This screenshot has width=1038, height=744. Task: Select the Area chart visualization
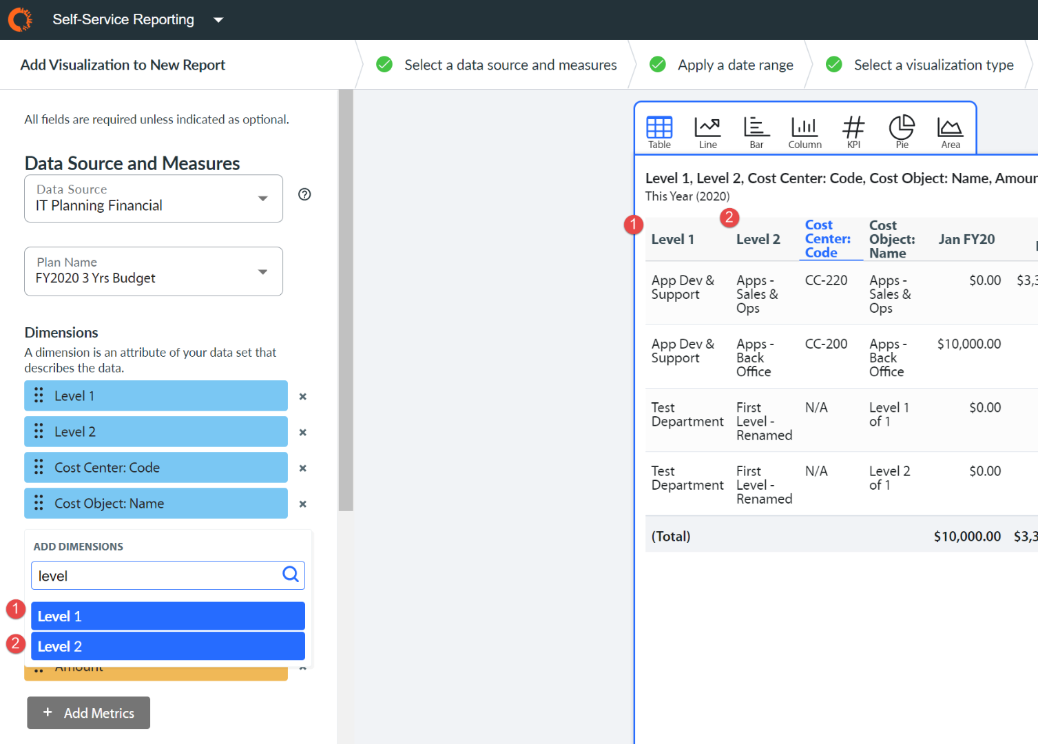tap(951, 132)
